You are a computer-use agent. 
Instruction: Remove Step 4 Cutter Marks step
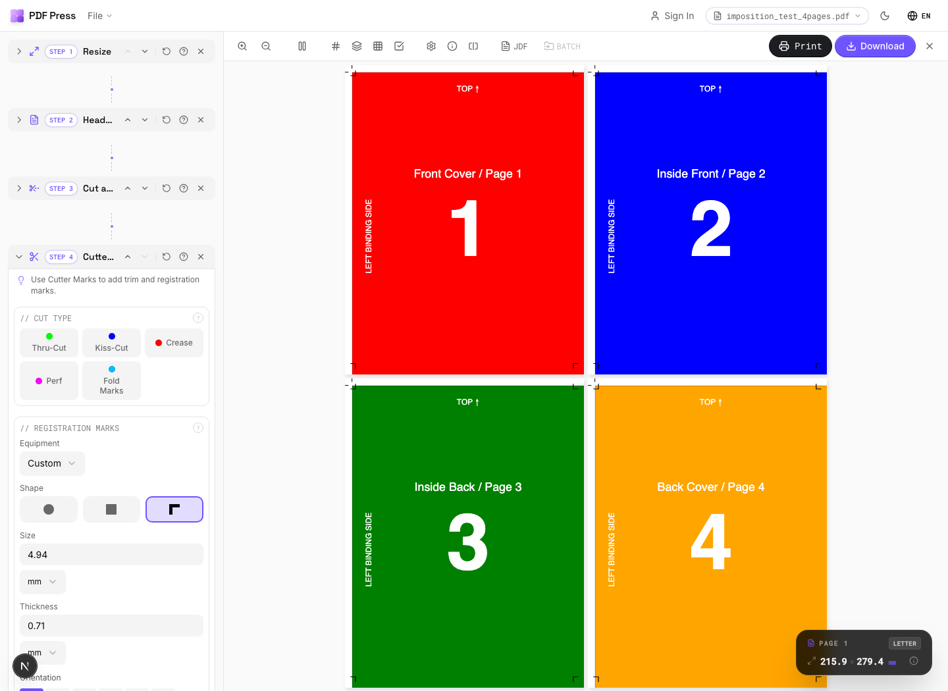coord(201,257)
